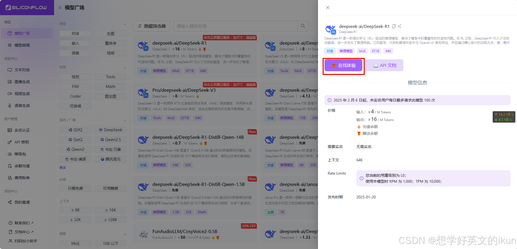The height and width of the screenshot is (249, 517).
Task: Collapse the 规格 filter section
Action: 125,234
